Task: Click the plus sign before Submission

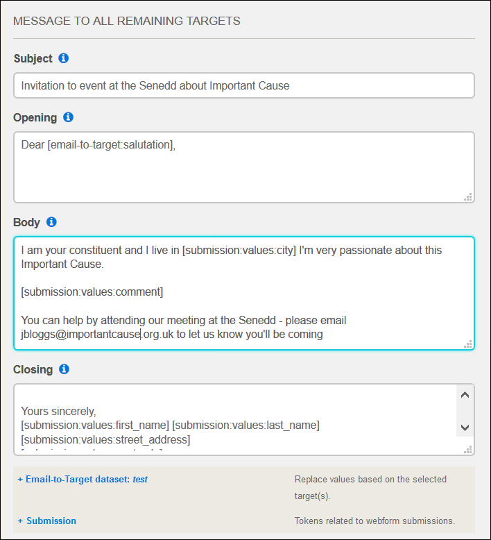Action: coord(20,521)
